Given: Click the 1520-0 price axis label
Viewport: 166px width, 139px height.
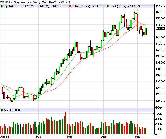Looking at the screenshot, I should coord(161,12).
